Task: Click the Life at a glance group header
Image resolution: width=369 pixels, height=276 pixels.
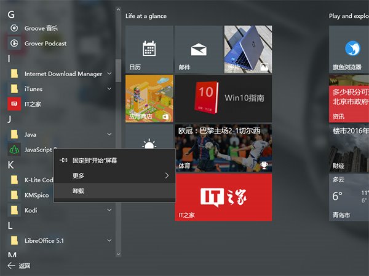Action: (x=146, y=16)
